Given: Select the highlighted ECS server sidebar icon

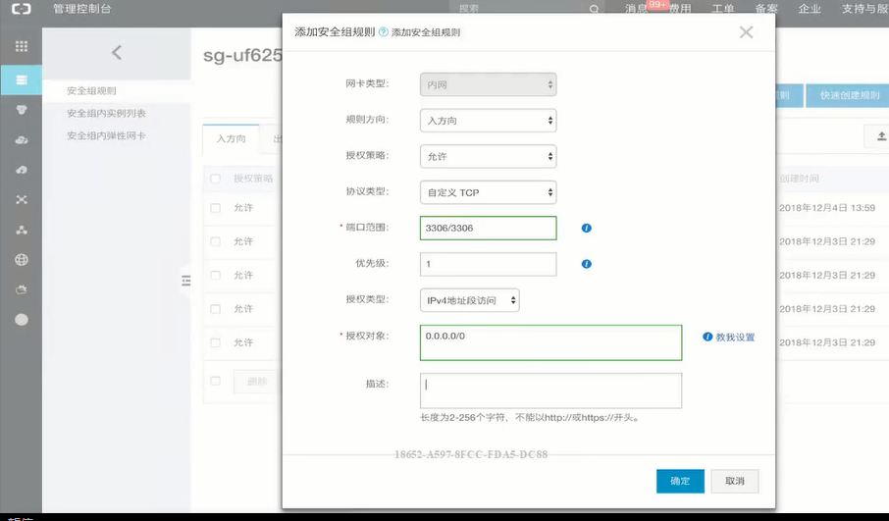Looking at the screenshot, I should [x=22, y=79].
